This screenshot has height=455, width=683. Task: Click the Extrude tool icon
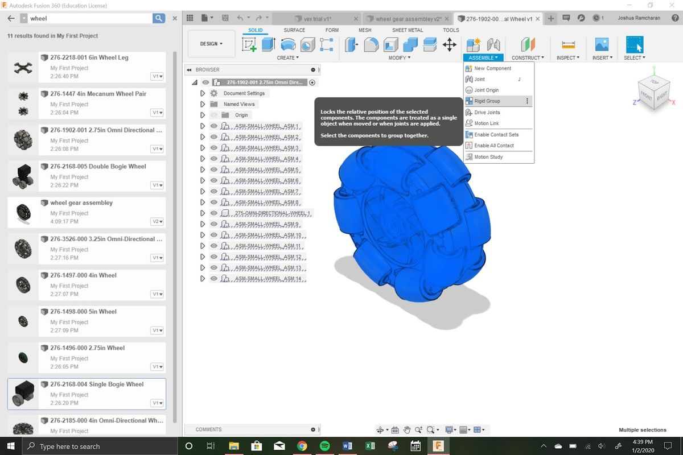pos(269,44)
